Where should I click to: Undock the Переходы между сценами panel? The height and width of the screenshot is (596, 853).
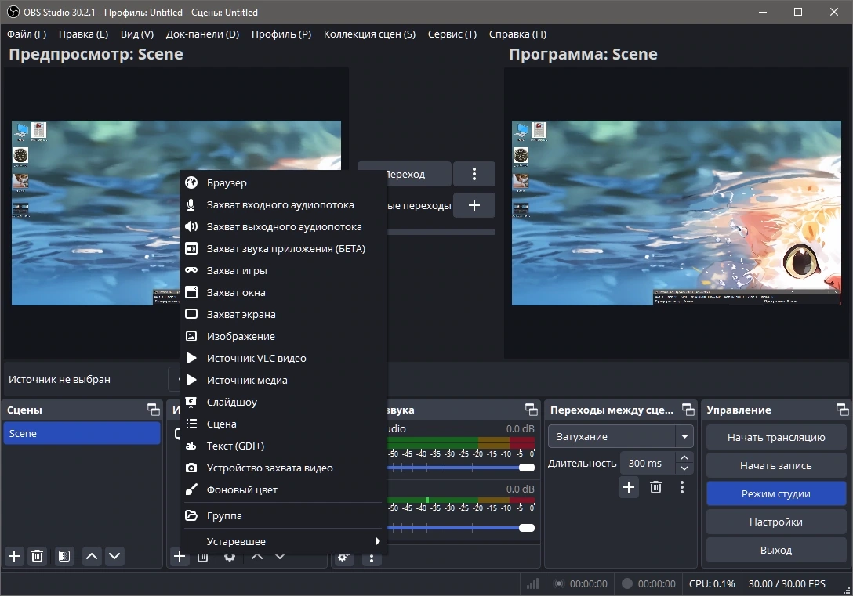pyautogui.click(x=688, y=410)
